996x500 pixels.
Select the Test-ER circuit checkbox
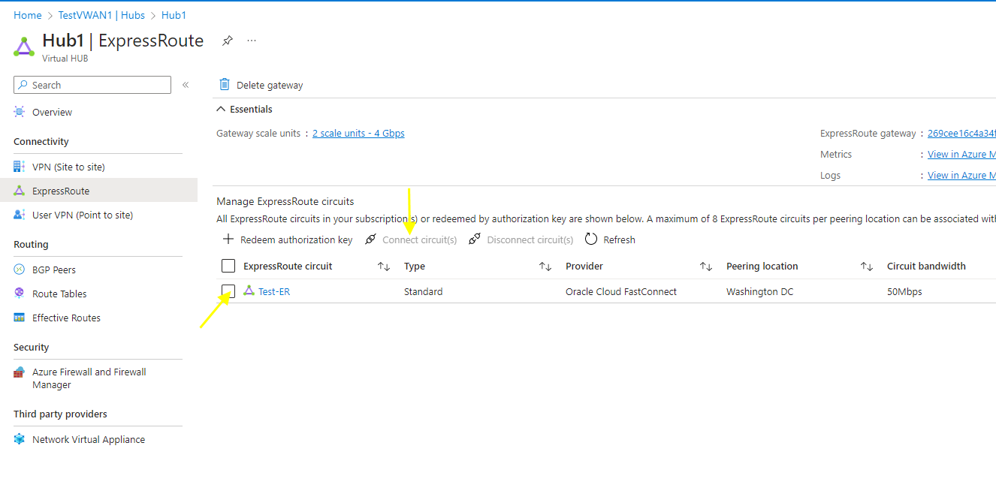click(x=228, y=291)
